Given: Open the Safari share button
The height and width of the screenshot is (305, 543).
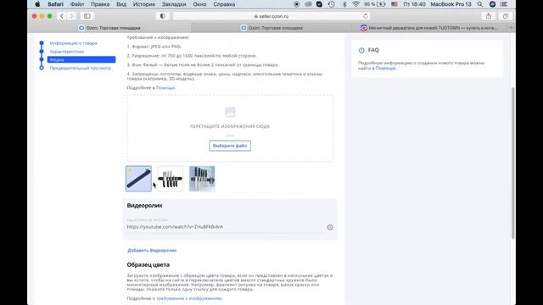Looking at the screenshot, I should (489, 16).
